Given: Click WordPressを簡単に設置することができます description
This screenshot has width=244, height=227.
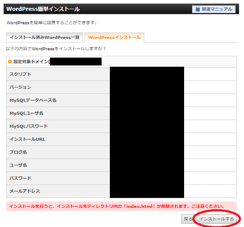Looking at the screenshot, I should tap(52, 23).
